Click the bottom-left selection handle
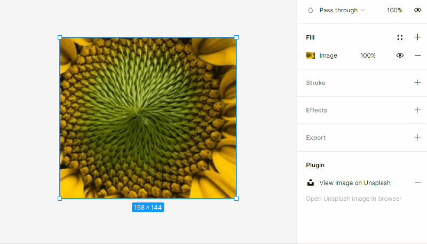427x244 pixels. tap(60, 199)
